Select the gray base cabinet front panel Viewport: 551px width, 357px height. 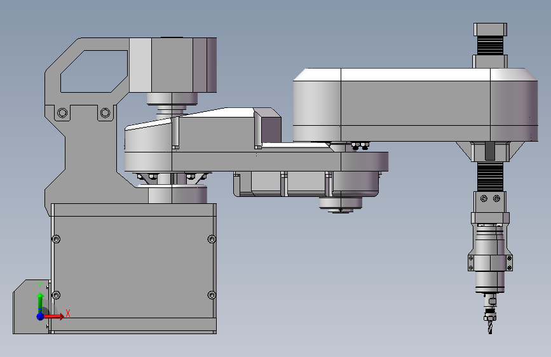click(133, 267)
